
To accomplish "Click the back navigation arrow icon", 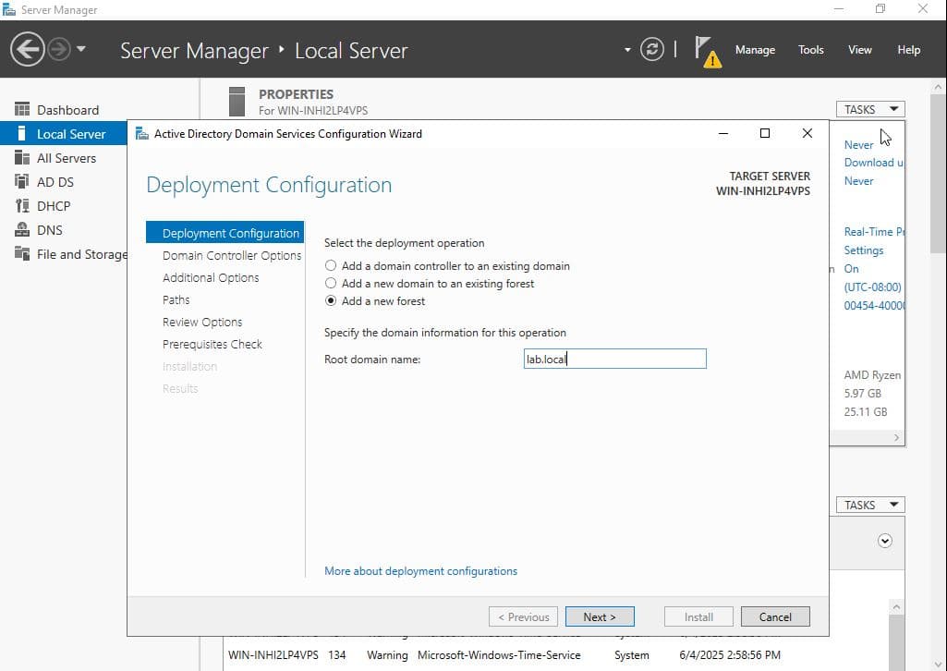I will tap(30, 50).
